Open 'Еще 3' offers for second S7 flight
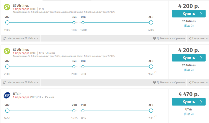This screenshot has height=123, width=209. point(189,70)
